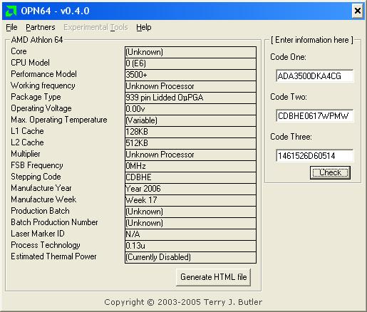This screenshot has width=367, height=312.
Task: Focus the Code Two input field
Action: click(314, 115)
